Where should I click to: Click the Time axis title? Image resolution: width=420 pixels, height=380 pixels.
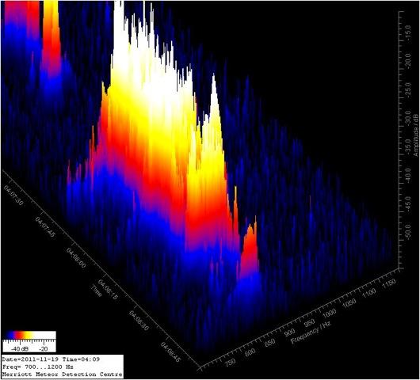97,291
